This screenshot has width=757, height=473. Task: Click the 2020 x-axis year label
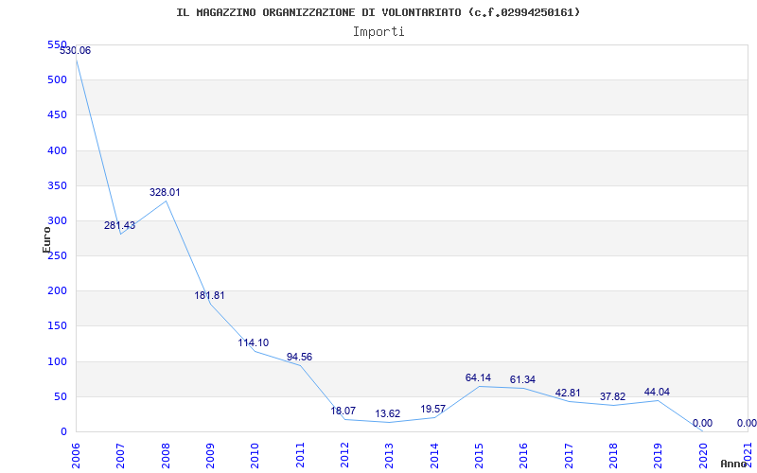pyautogui.click(x=703, y=455)
